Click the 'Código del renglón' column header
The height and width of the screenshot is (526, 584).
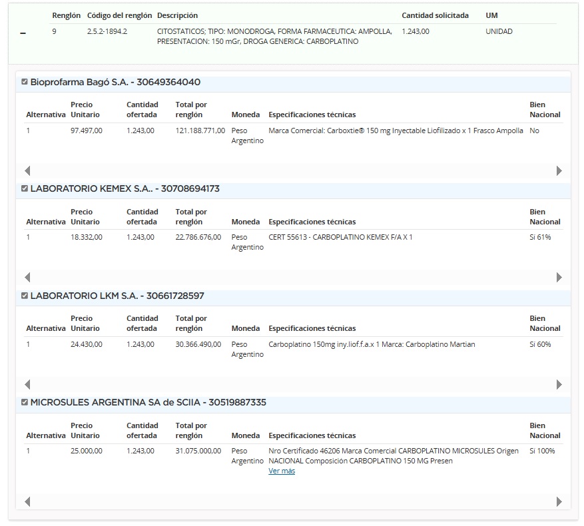[119, 15]
